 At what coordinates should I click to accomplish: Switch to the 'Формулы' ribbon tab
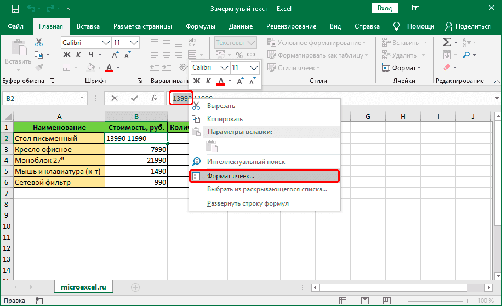point(200,26)
